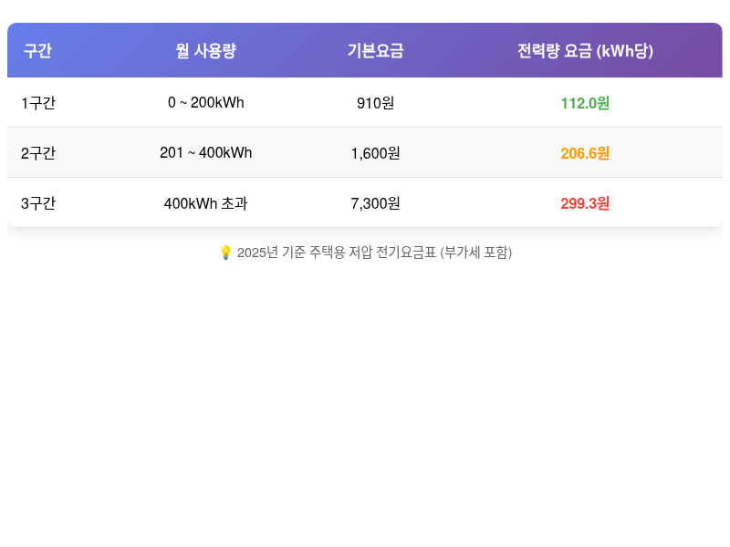Click the 전력량 요금 (kWh당) header

click(x=584, y=51)
